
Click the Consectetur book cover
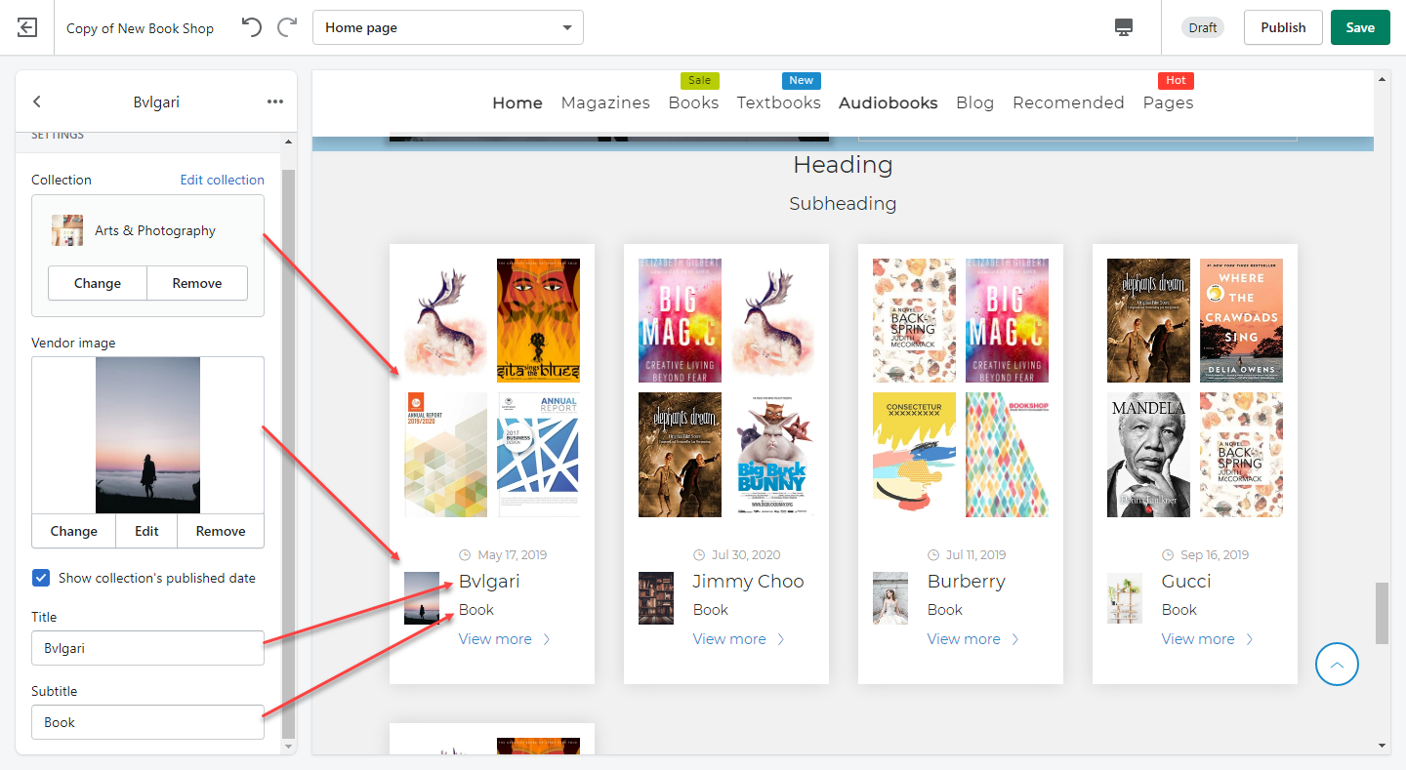click(x=914, y=454)
